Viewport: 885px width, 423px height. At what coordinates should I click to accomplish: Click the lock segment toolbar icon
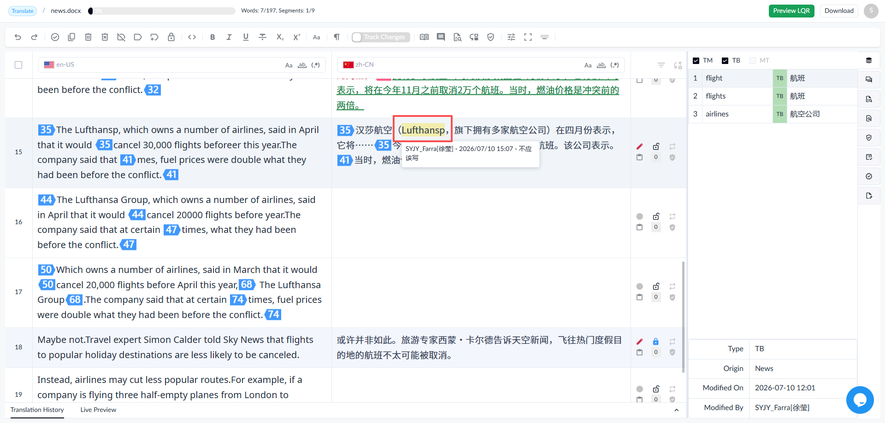[171, 37]
